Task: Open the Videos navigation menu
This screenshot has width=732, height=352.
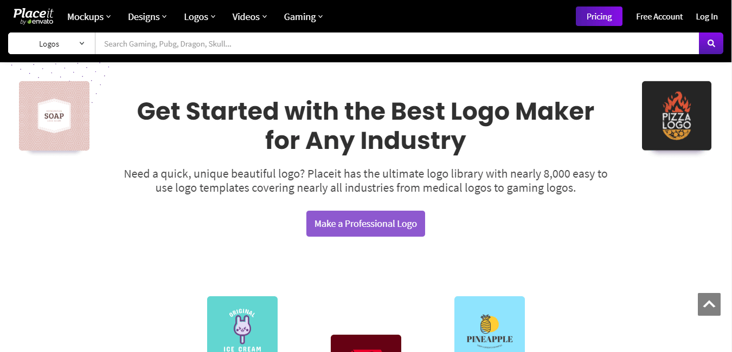Action: (249, 17)
